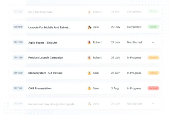Click Julia's avatar in Layouts For Mobile row
The image size is (169, 115).
[x=89, y=27]
